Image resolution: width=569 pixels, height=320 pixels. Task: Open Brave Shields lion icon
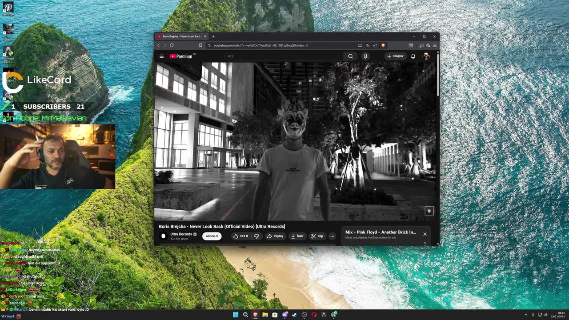coord(383,45)
